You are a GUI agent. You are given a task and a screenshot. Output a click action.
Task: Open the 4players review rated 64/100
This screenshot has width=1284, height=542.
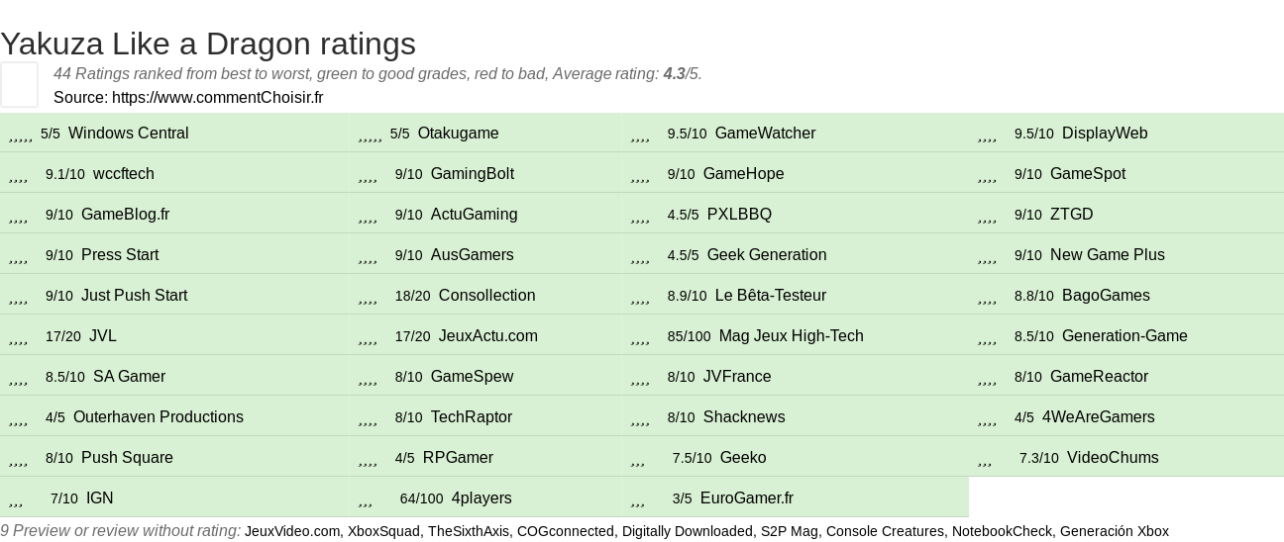coord(481,498)
